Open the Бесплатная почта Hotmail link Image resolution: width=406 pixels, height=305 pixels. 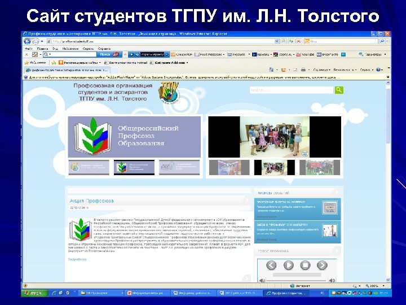126,63
